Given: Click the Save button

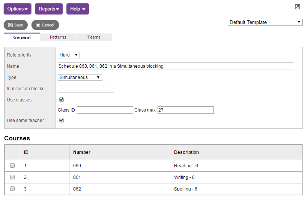Looking at the screenshot, I should 15,25.
